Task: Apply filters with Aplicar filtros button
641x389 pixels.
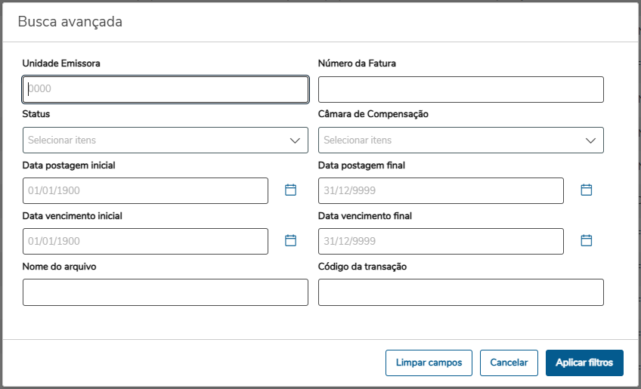Action: (x=584, y=363)
